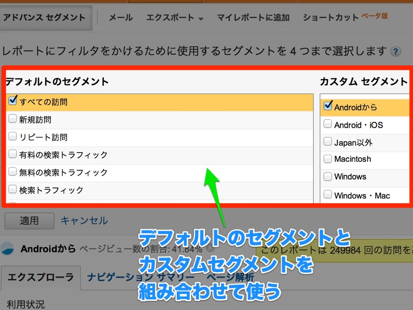Uncheck the すべての訪問 checkbox
This screenshot has width=413, height=310.
click(13, 100)
